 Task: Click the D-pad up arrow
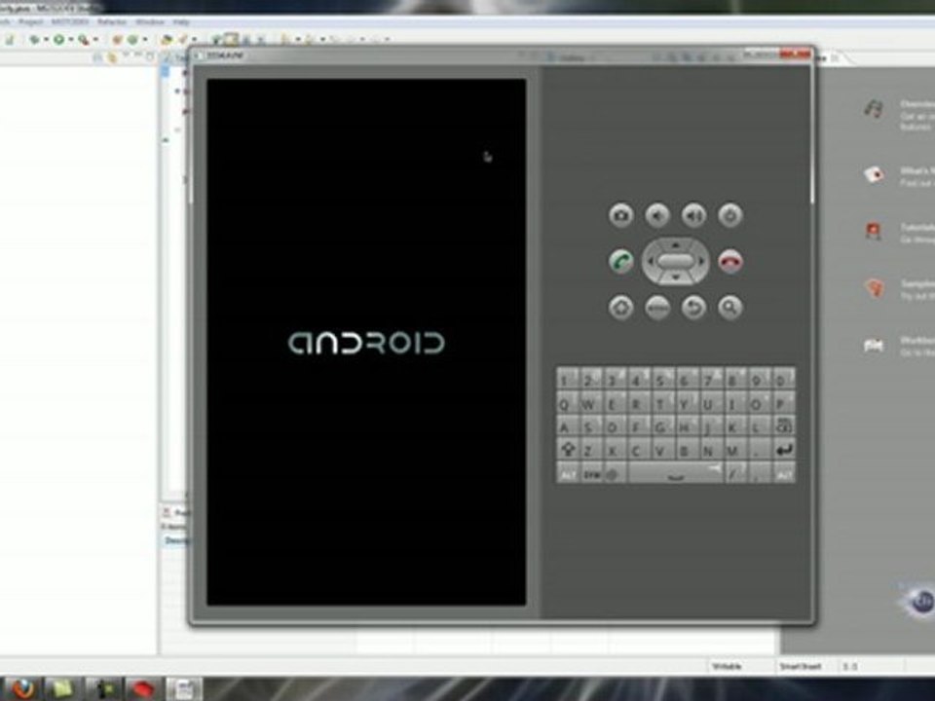676,244
